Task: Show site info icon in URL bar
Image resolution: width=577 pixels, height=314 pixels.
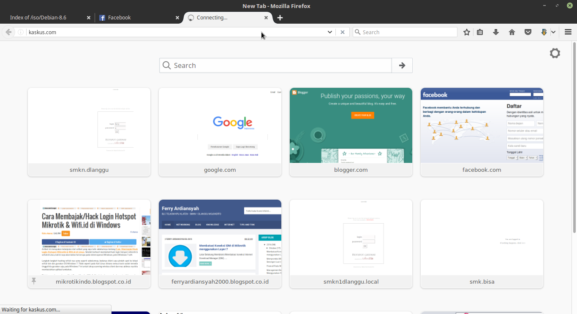Action: click(21, 32)
